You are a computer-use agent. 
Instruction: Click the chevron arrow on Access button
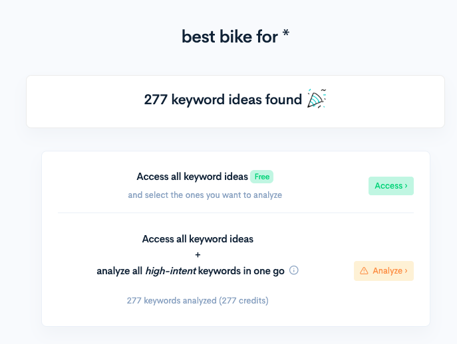coord(406,186)
